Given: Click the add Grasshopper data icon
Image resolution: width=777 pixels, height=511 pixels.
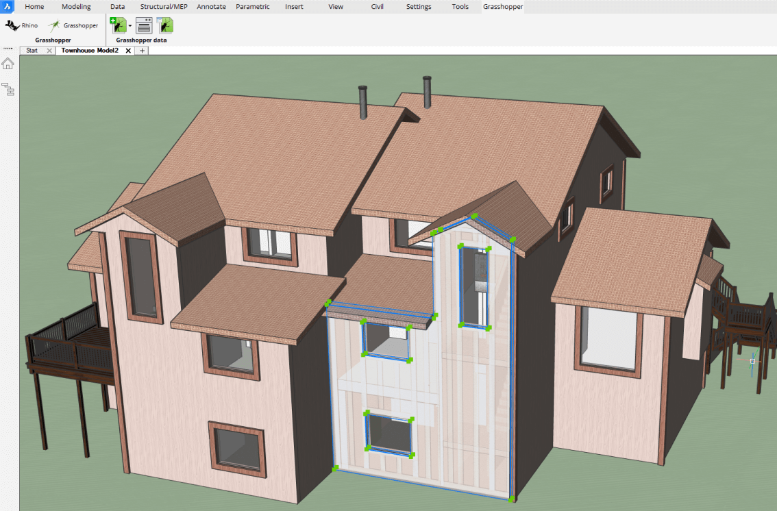Looking at the screenshot, I should tap(118, 25).
